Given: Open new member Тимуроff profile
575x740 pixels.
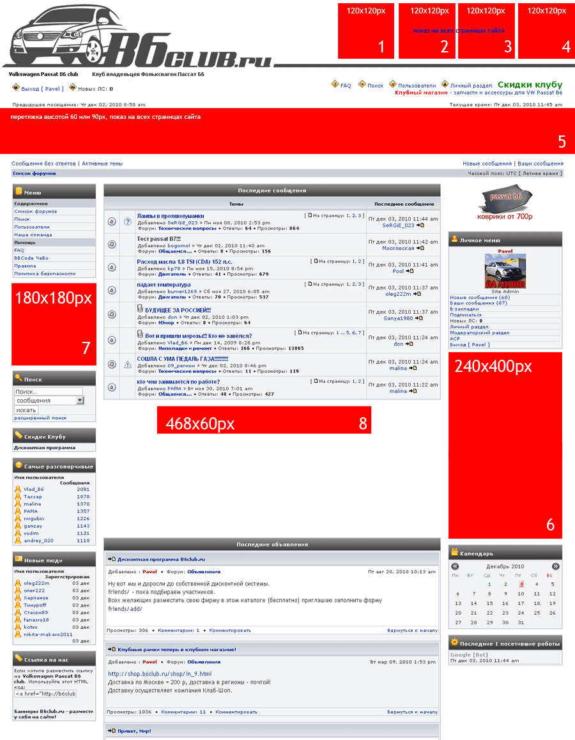Looking at the screenshot, I should (x=35, y=605).
